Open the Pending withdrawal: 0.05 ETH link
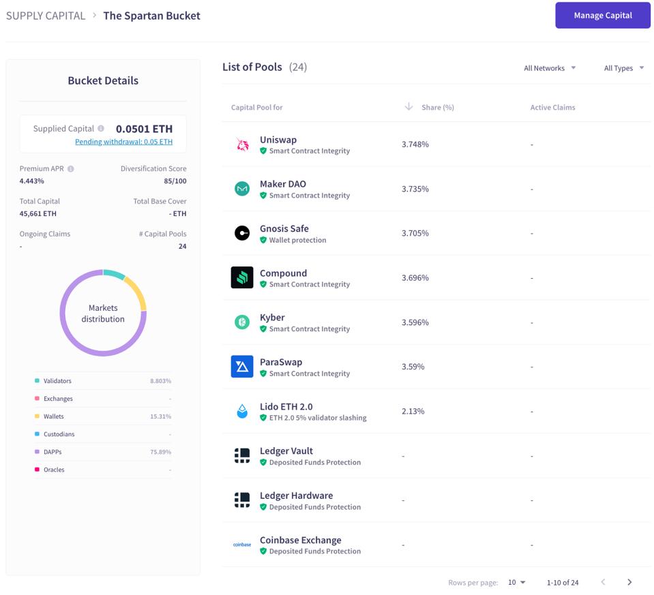 [x=124, y=142]
